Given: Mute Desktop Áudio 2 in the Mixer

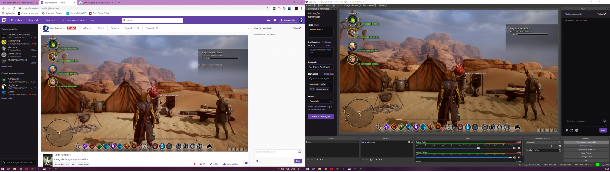Looking at the screenshot, I should [514, 157].
